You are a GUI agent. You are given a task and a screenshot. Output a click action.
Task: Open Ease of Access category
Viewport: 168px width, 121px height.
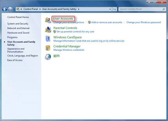click(x=15, y=60)
